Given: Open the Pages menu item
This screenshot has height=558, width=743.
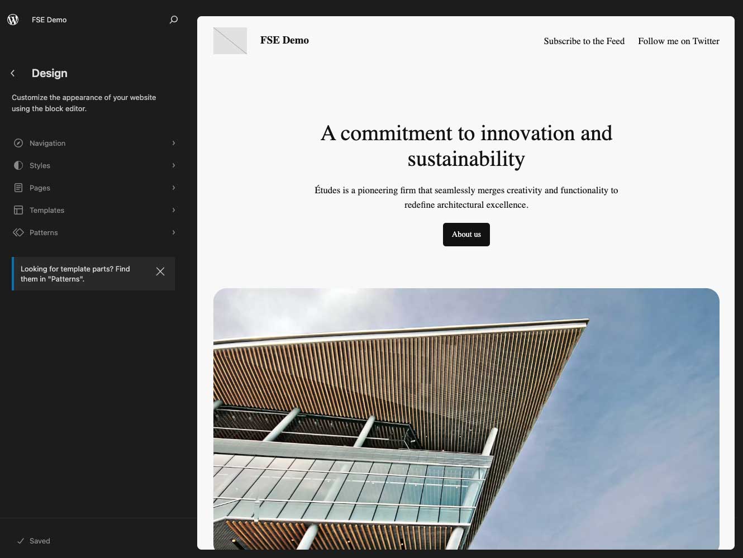Looking at the screenshot, I should [40, 188].
